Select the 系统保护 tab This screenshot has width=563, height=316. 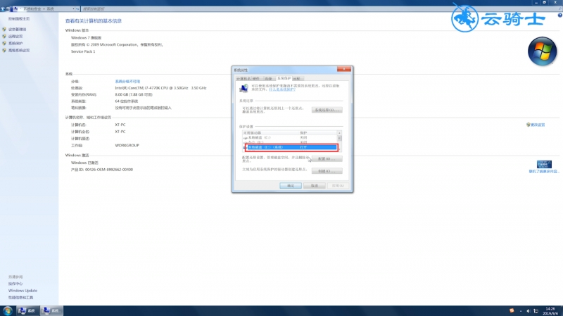pyautogui.click(x=284, y=78)
